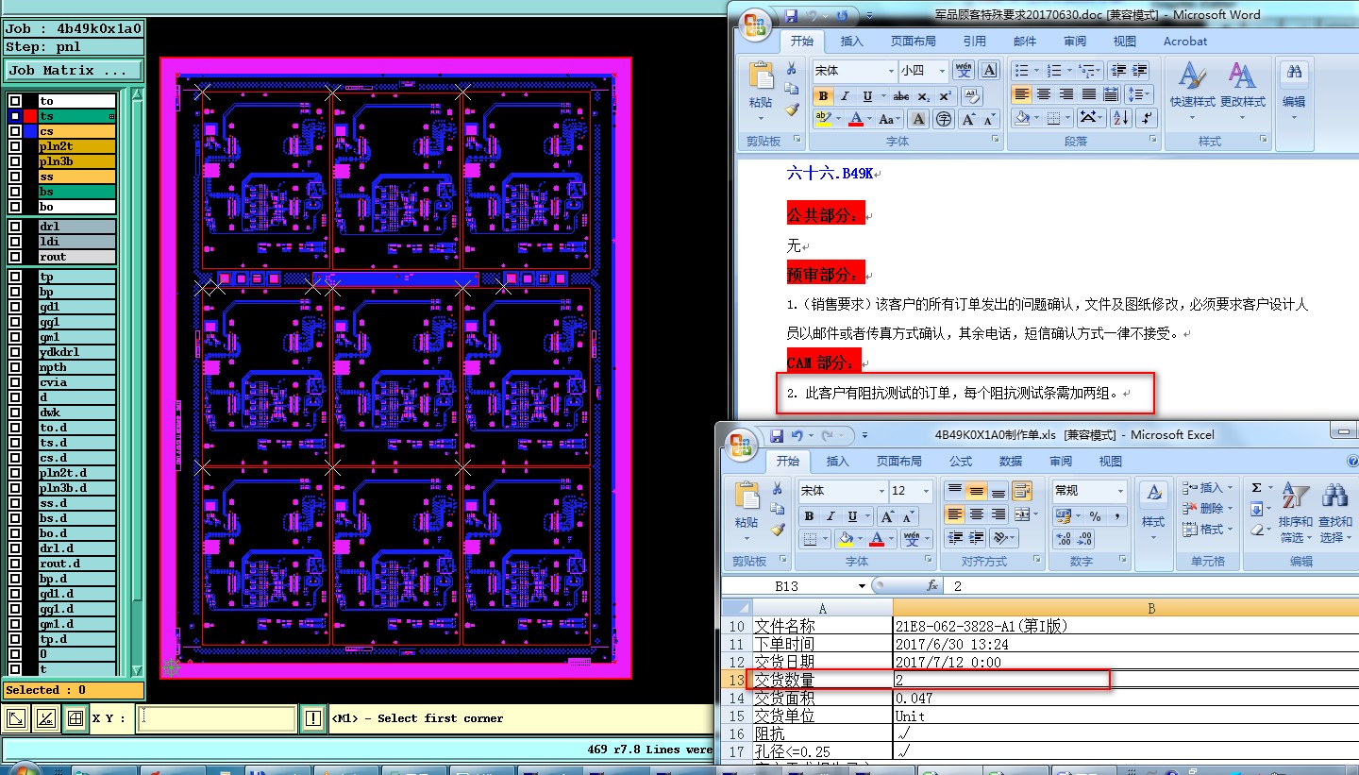Click the Sort A-Z icon in Word
This screenshot has height=775, width=1359.
click(x=1120, y=118)
